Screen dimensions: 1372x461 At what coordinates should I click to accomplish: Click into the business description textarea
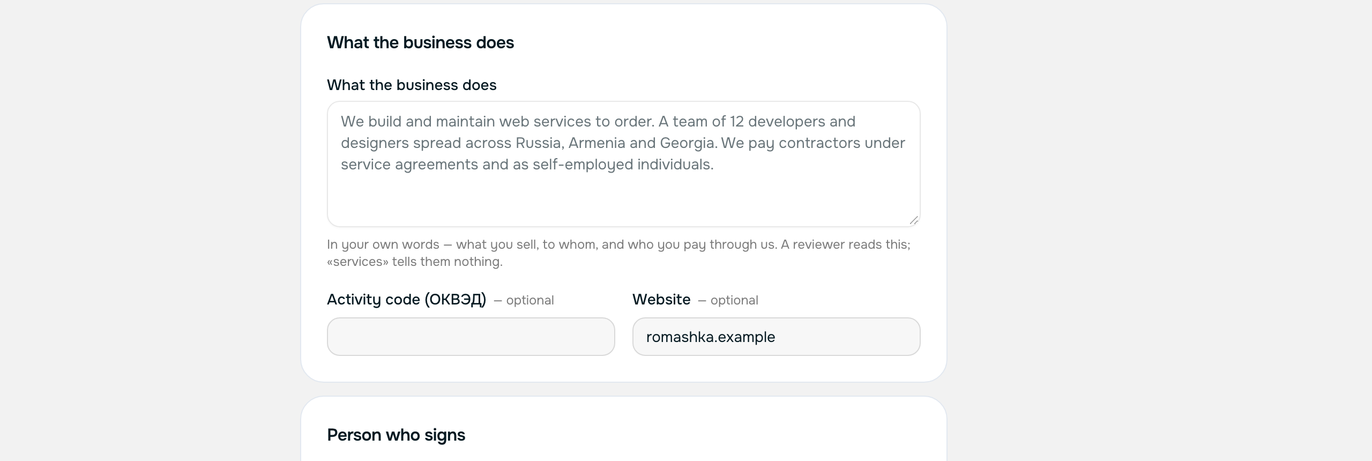click(x=623, y=164)
